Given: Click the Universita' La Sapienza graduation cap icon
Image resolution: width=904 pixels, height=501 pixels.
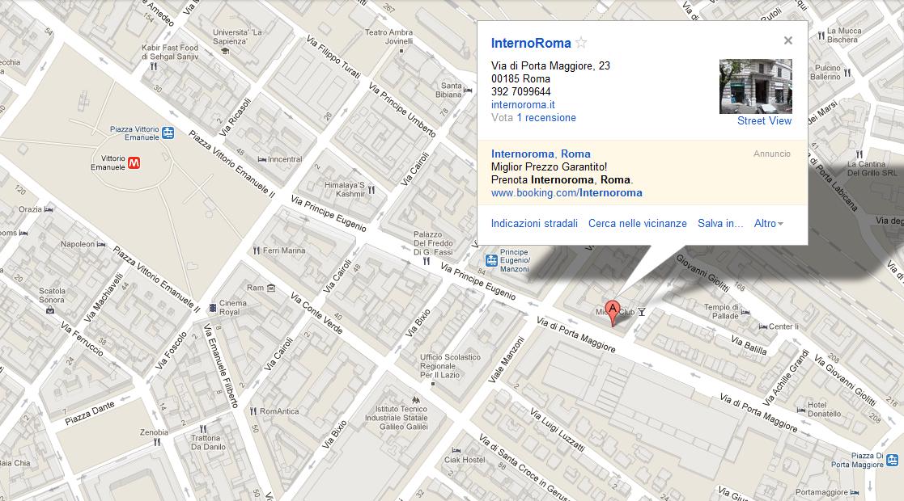Looking at the screenshot, I should [225, 51].
